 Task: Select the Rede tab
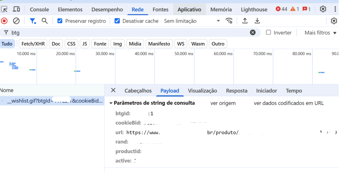click(x=138, y=10)
